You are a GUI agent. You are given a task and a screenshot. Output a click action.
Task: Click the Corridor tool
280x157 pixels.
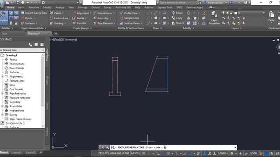[79, 23]
